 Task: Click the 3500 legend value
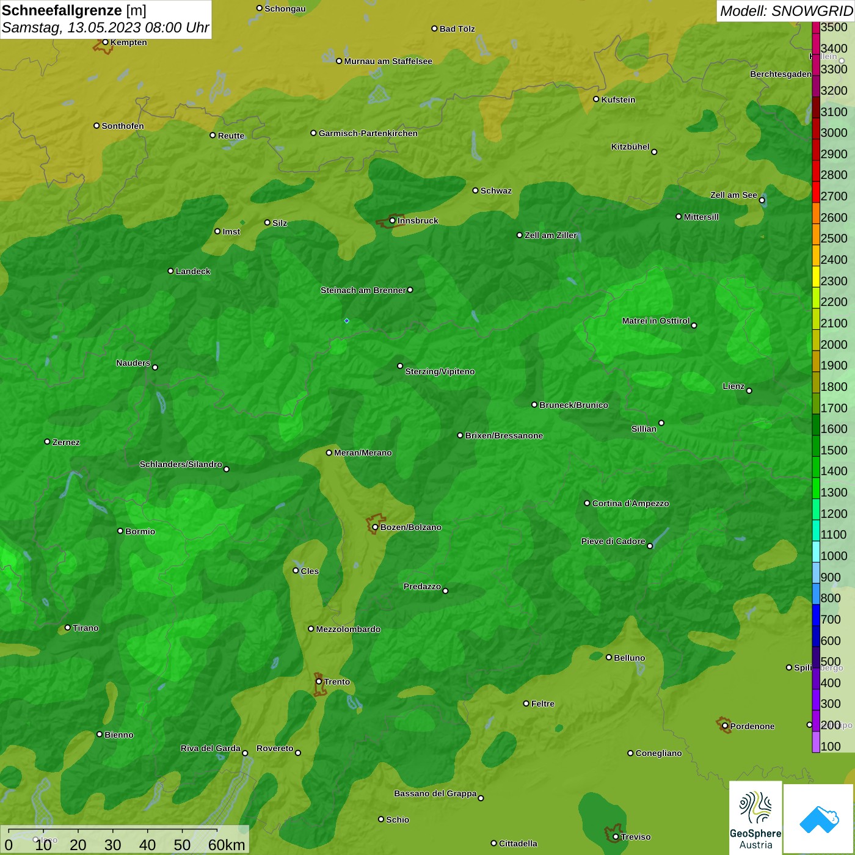coord(834,27)
